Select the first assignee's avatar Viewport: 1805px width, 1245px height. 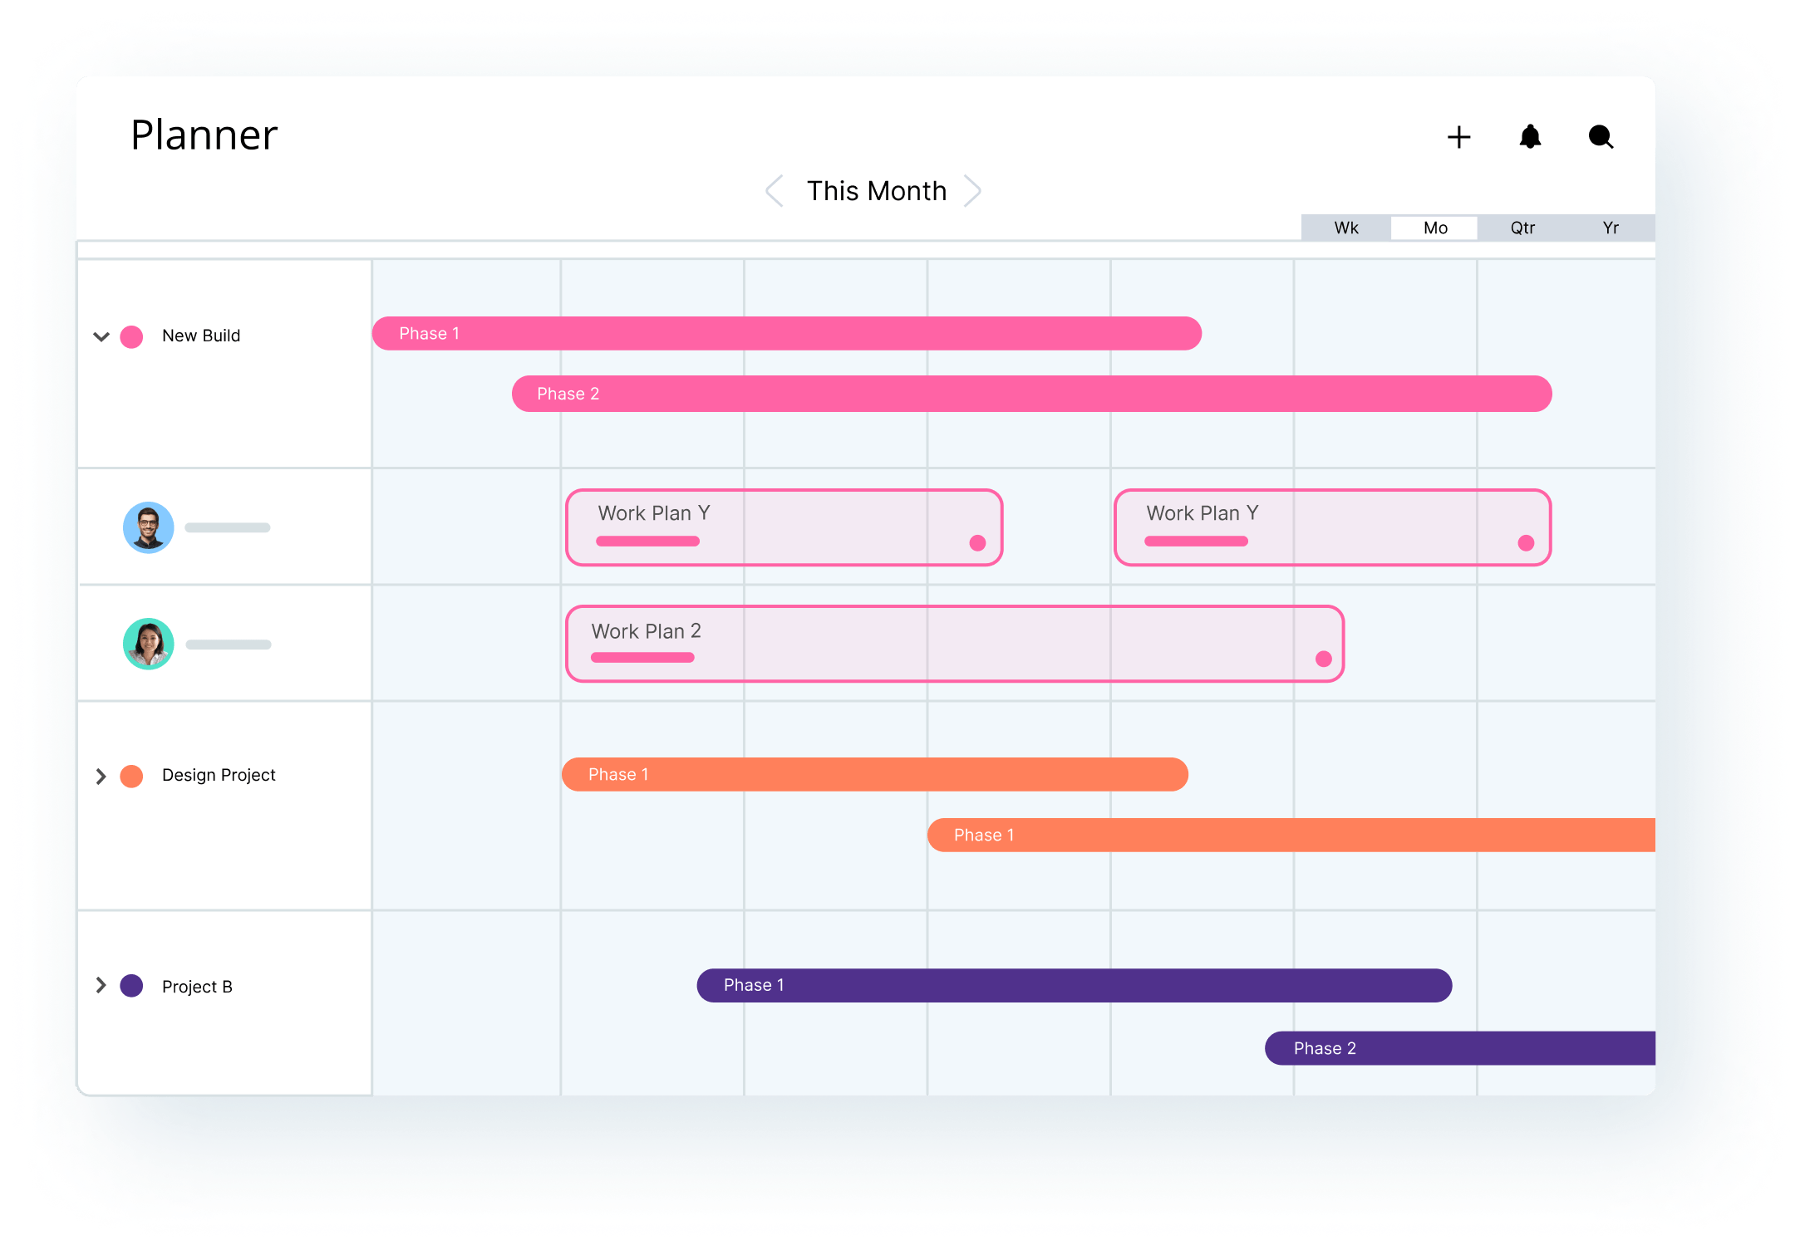[148, 527]
